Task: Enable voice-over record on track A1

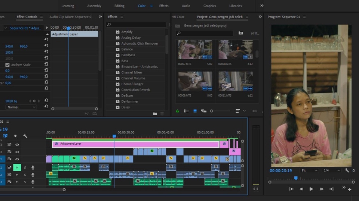Action: tap(33, 167)
